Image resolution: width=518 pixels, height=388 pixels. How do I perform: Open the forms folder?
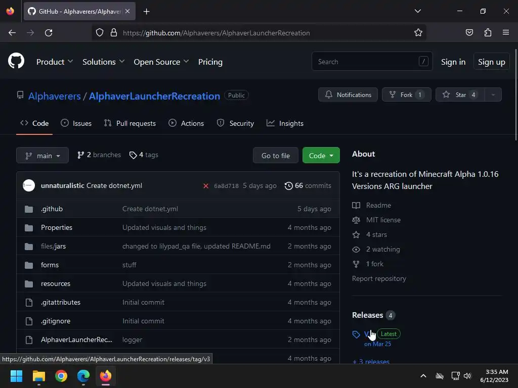click(50, 265)
